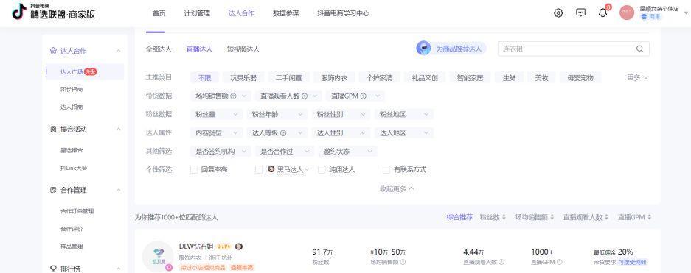The image size is (691, 273).
Task: Click the help icon next to 场均销售额 filter
Action: click(233, 96)
